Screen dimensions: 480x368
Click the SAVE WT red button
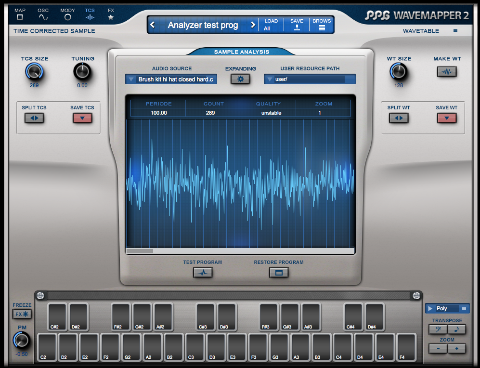point(447,118)
